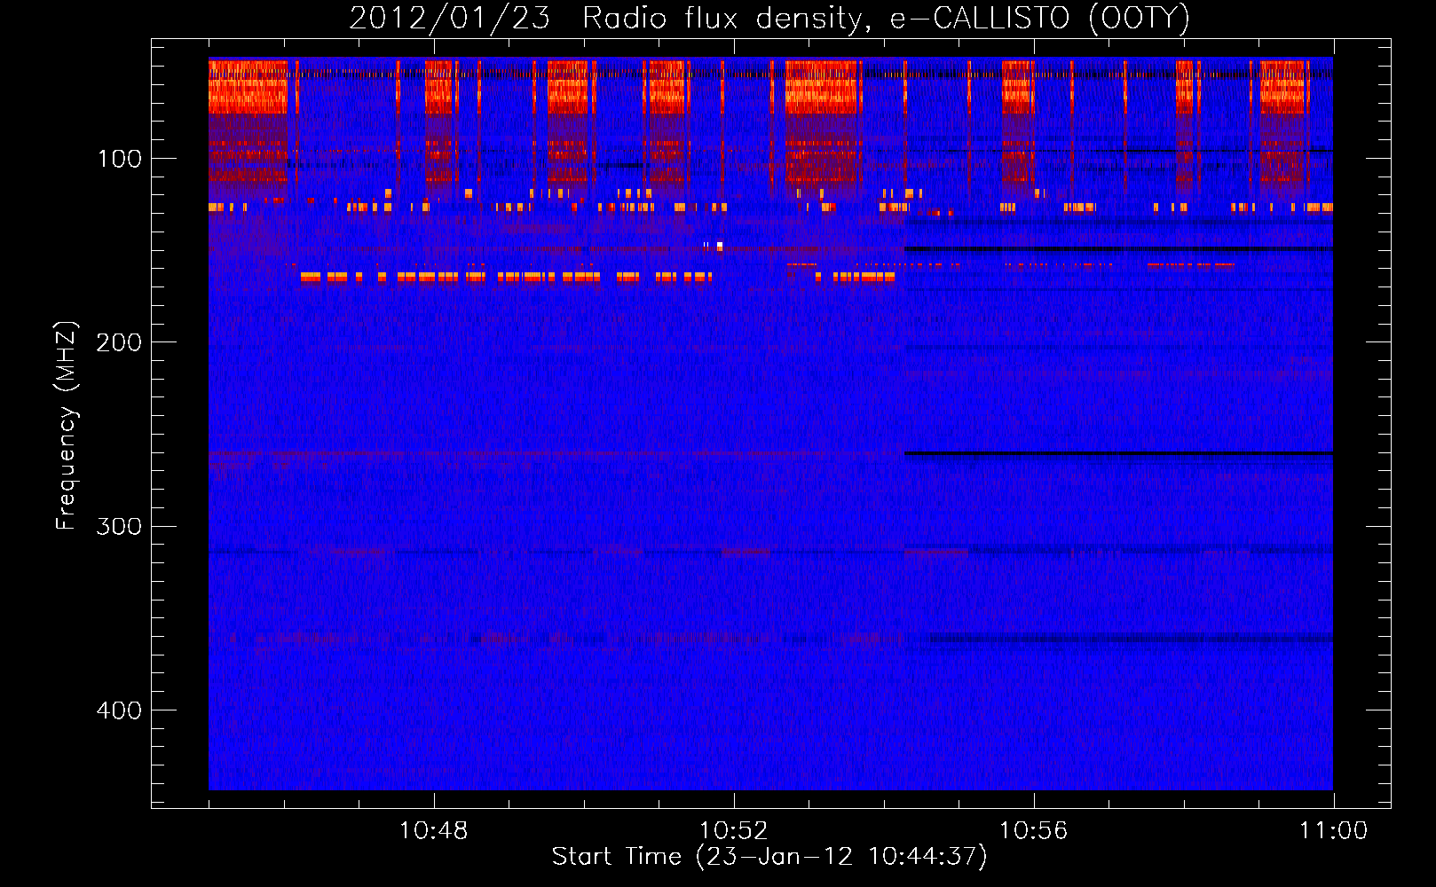This screenshot has height=887, width=1436.
Task: Click the 10:52 time tick label
Action: tap(733, 831)
